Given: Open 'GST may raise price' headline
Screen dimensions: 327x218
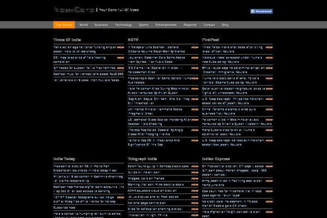Looking at the screenshot, I should pyautogui.click(x=80, y=59).
